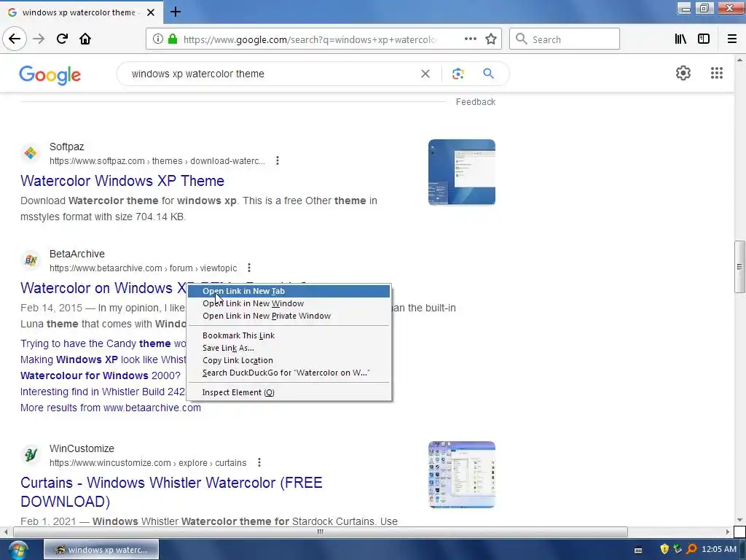Click the Feedback link
746x560 pixels.
click(475, 102)
